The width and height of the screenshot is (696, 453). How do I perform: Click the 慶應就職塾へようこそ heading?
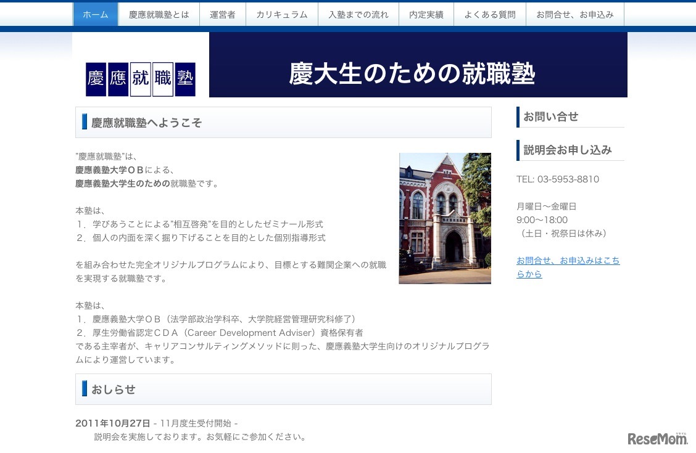[x=147, y=123]
